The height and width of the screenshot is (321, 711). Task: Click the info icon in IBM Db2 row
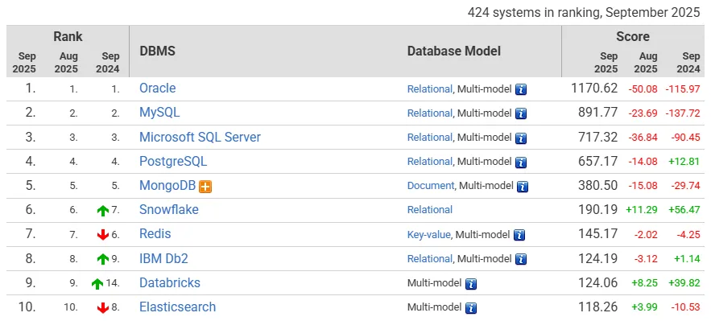521,259
